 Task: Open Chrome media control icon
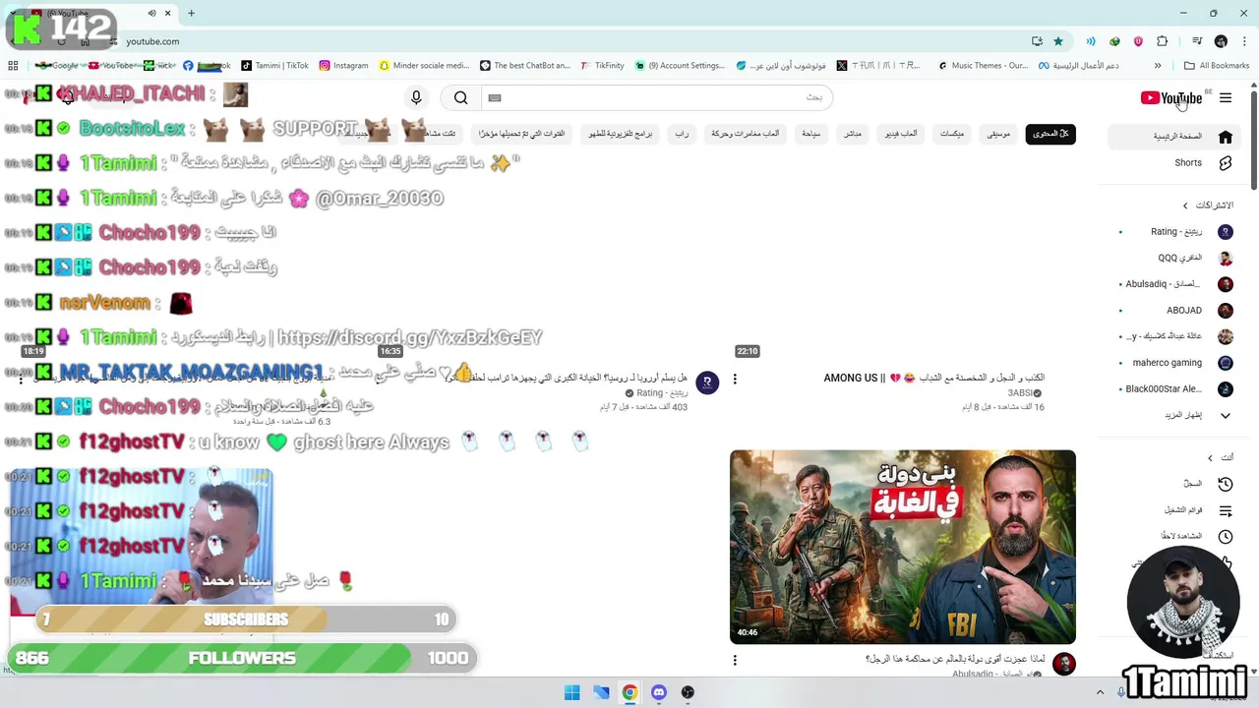(x=1196, y=41)
